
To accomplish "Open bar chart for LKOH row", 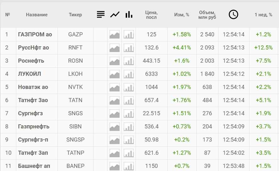I will pos(129,74).
